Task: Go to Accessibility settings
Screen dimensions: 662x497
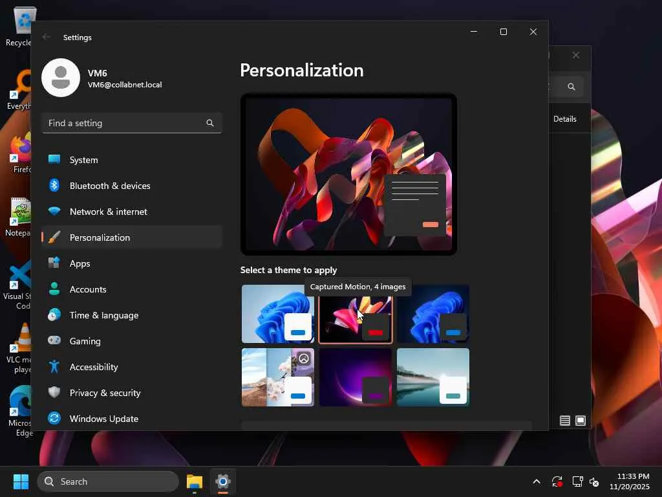Action: click(x=132, y=367)
